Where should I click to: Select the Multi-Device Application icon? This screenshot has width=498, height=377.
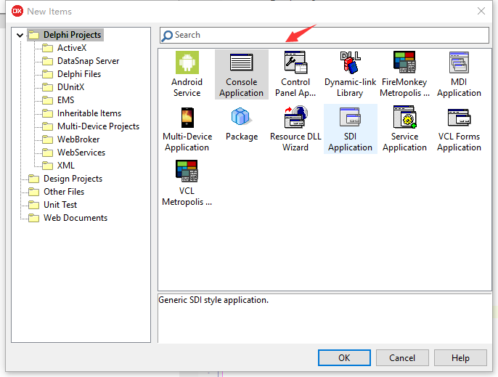click(x=187, y=118)
